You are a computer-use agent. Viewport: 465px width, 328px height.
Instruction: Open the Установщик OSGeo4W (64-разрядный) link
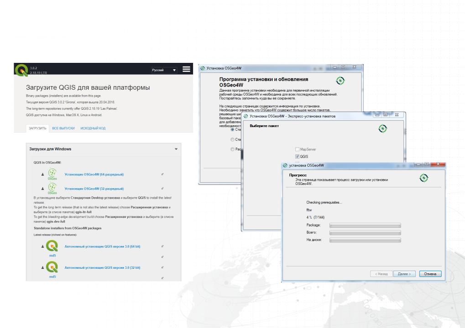point(94,174)
